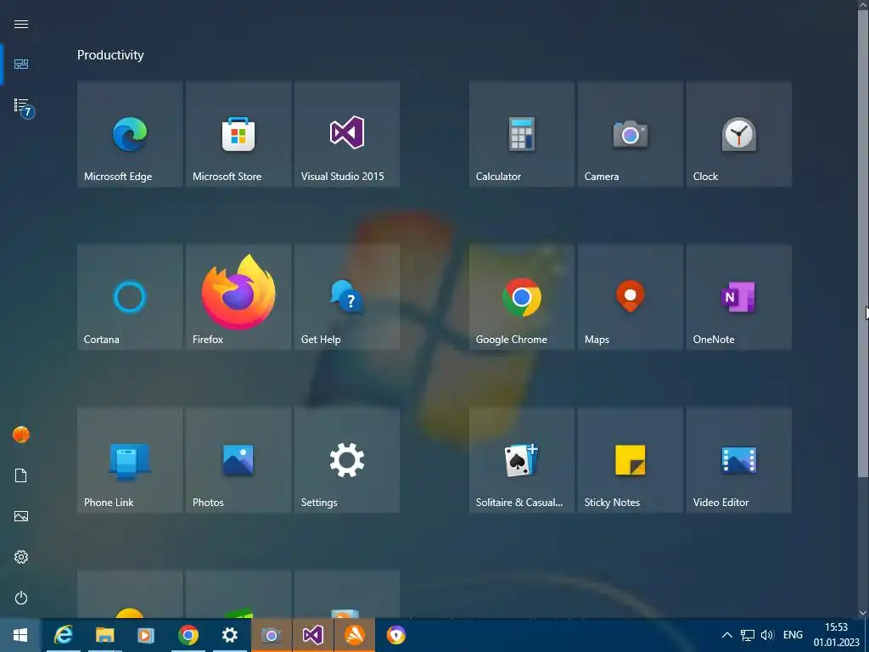Open the Power options button

coord(21,598)
